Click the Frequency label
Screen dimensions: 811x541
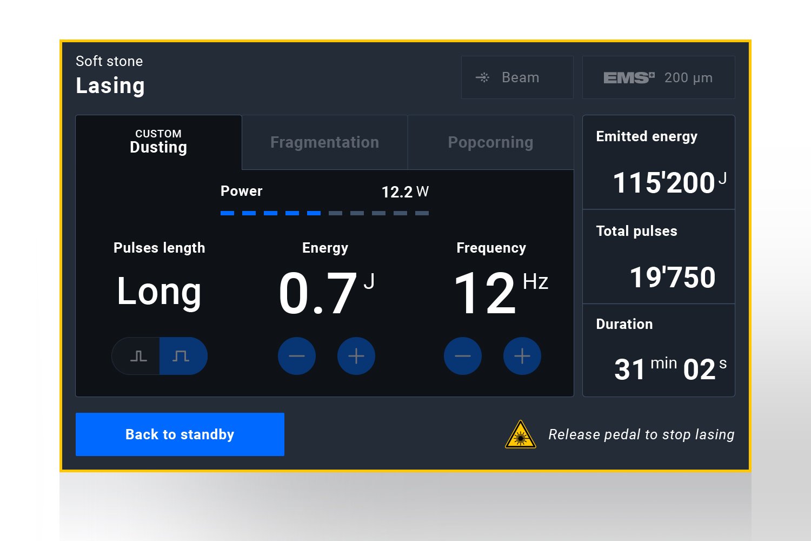click(x=491, y=248)
